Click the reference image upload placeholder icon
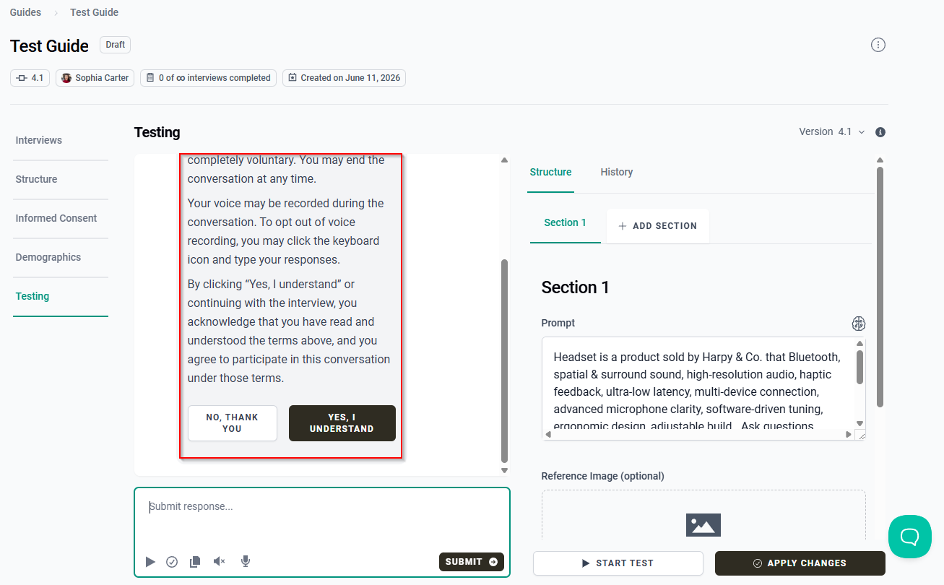Image resolution: width=944 pixels, height=585 pixels. [703, 525]
